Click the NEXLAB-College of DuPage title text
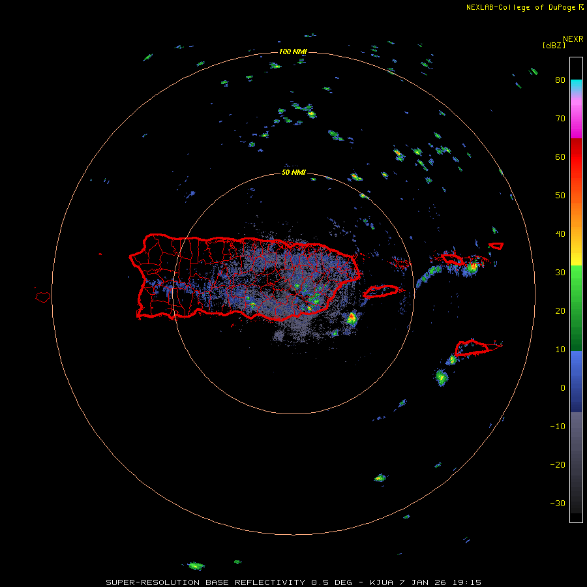 [x=520, y=7]
